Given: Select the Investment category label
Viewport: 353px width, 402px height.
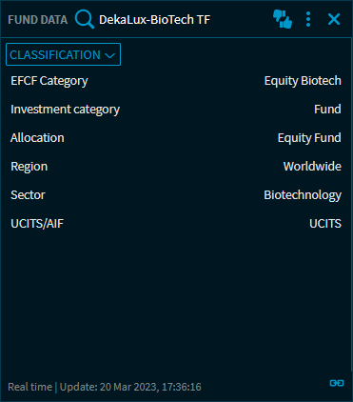Looking at the screenshot, I should (65, 110).
